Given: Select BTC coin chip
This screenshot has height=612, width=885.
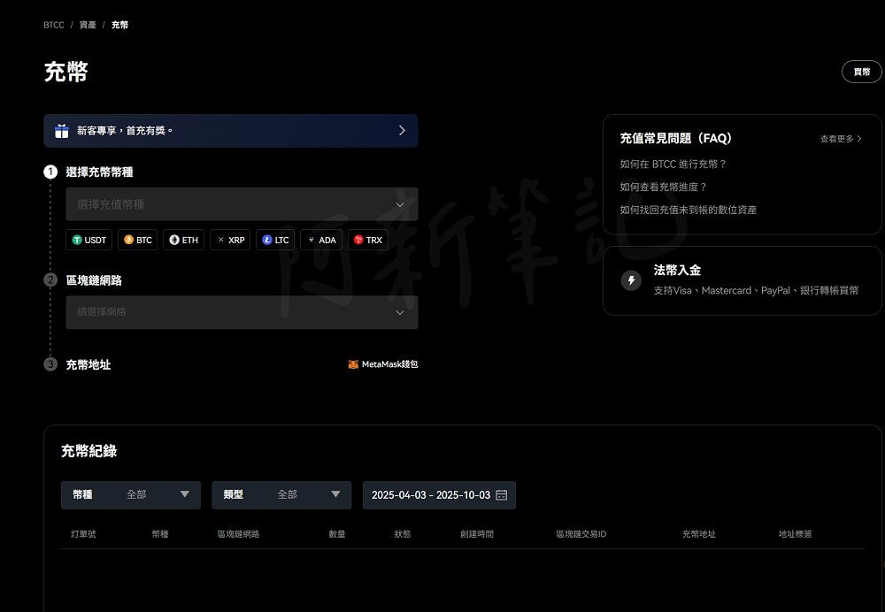Looking at the screenshot, I should [x=138, y=240].
